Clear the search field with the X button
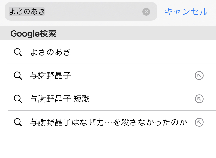Image resolution: width=216 pixels, height=158 pixels. point(146,12)
